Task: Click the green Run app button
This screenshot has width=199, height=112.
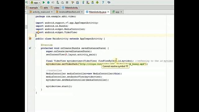Action: click(44, 2)
